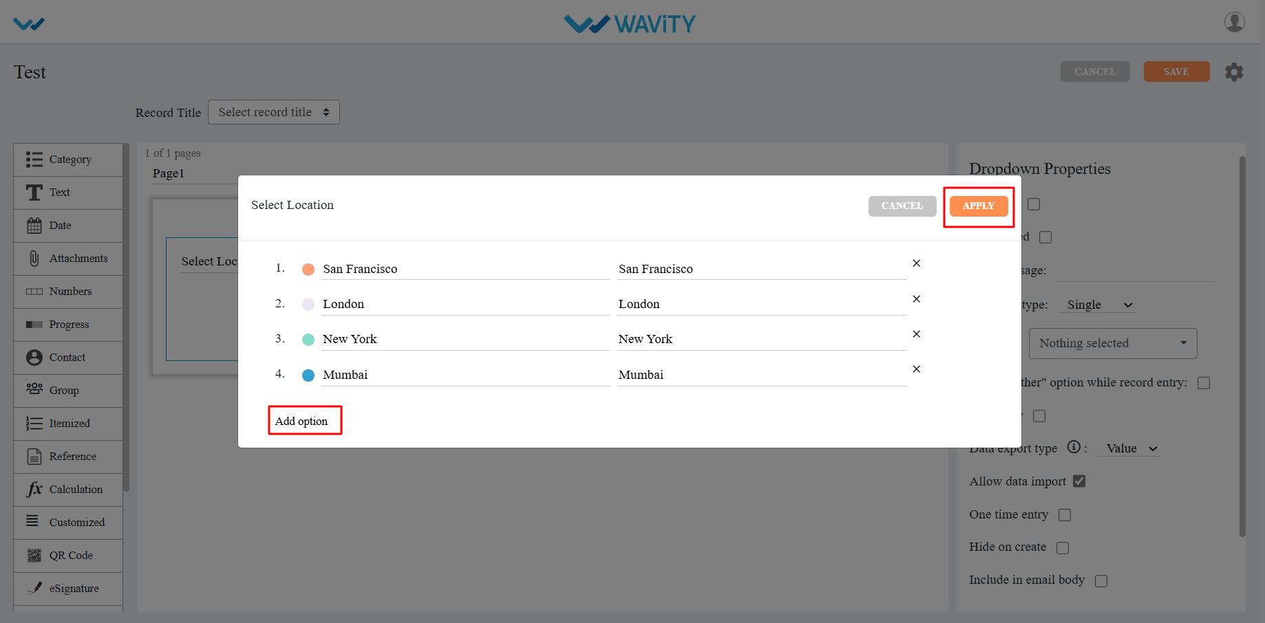The height and width of the screenshot is (623, 1265).
Task: Apply the location options
Action: 979,206
